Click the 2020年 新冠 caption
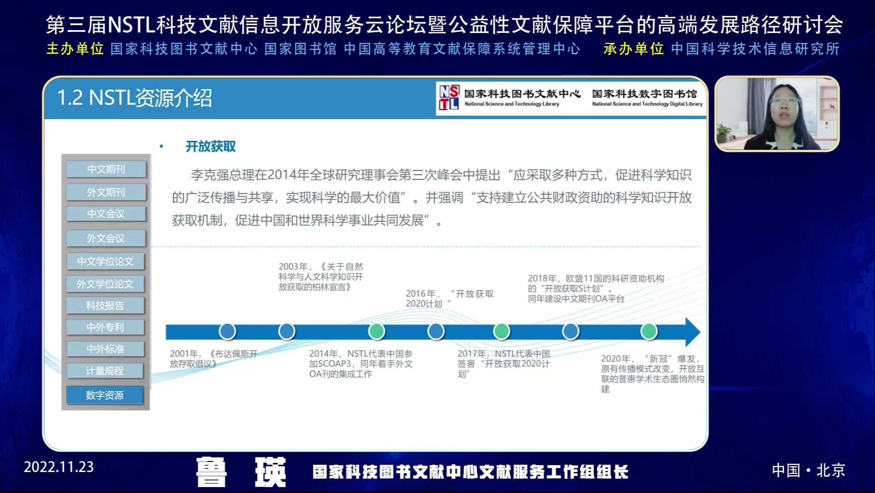The image size is (875, 493). [652, 373]
